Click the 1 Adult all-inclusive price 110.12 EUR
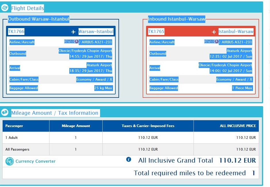Screen dimensions: 270x187 tap(246, 138)
